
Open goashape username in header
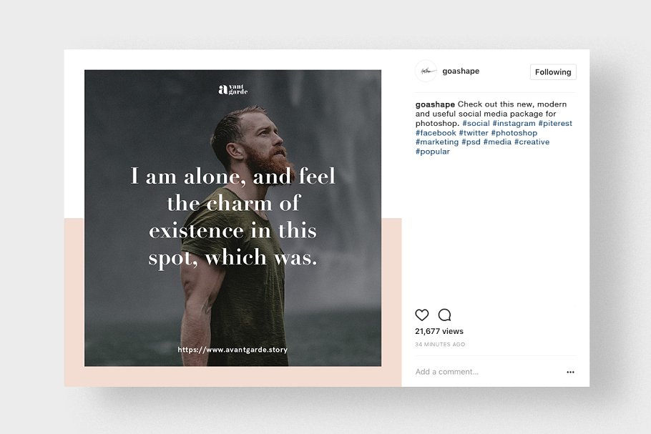(x=461, y=71)
